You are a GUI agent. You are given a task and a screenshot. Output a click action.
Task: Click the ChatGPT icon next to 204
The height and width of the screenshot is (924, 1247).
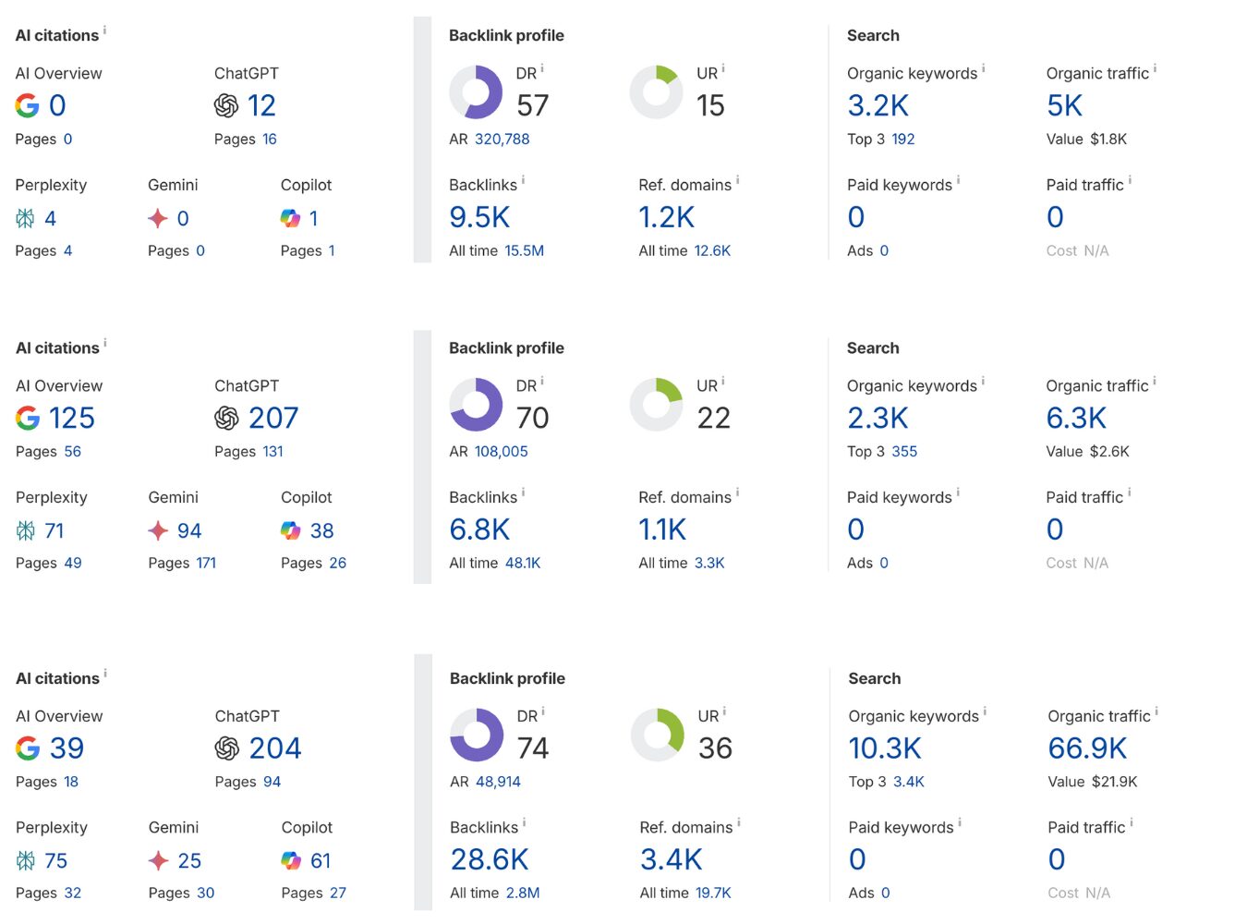coord(226,748)
